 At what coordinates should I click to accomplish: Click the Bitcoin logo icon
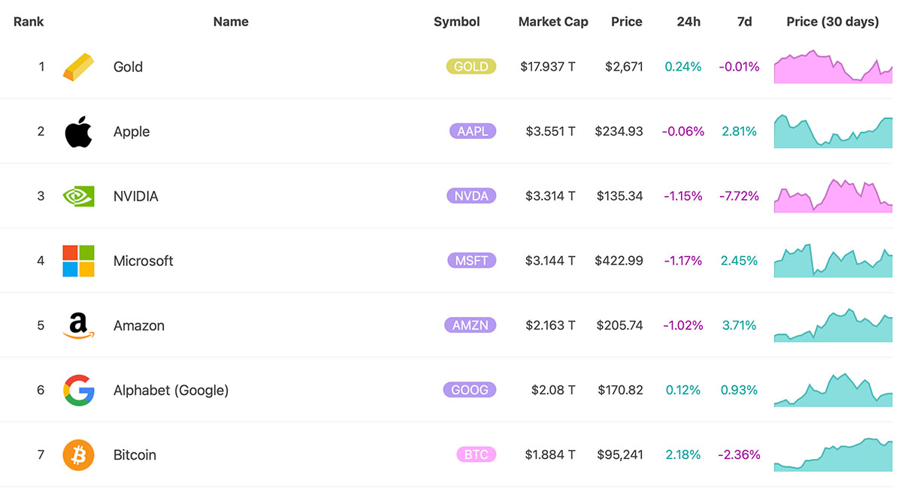pos(78,454)
